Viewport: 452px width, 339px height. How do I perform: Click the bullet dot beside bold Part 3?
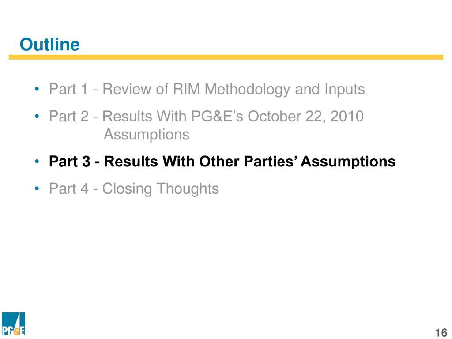click(x=37, y=162)
